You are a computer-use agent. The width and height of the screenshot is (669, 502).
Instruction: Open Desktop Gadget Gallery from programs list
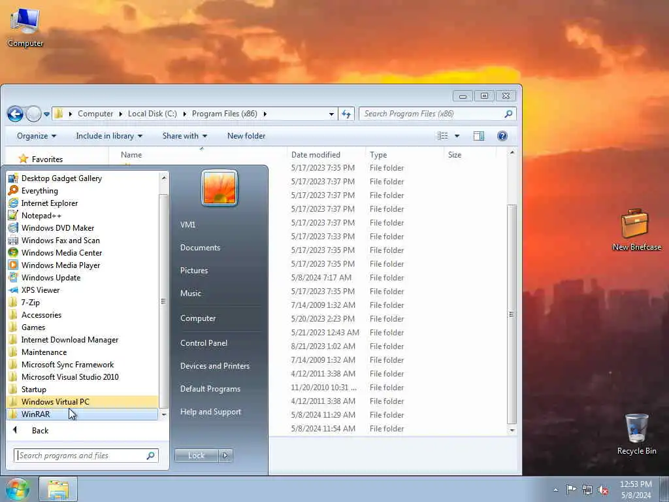click(82, 178)
